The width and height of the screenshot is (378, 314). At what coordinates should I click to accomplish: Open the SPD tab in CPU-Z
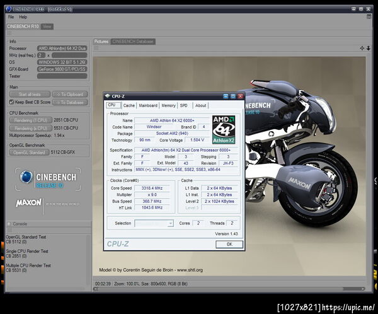[x=184, y=105]
